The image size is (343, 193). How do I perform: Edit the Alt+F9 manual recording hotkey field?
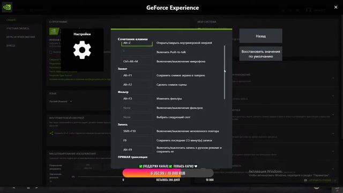pos(137,150)
